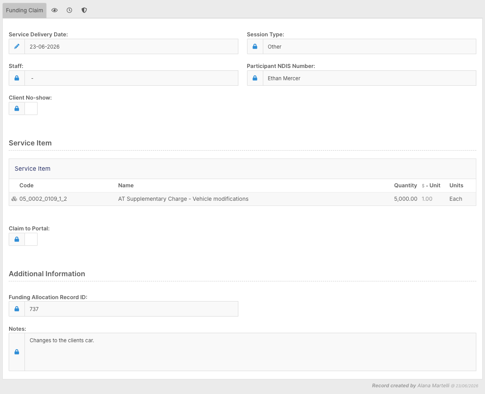
Task: Click the lock icon beside Notes
Action: tap(17, 352)
